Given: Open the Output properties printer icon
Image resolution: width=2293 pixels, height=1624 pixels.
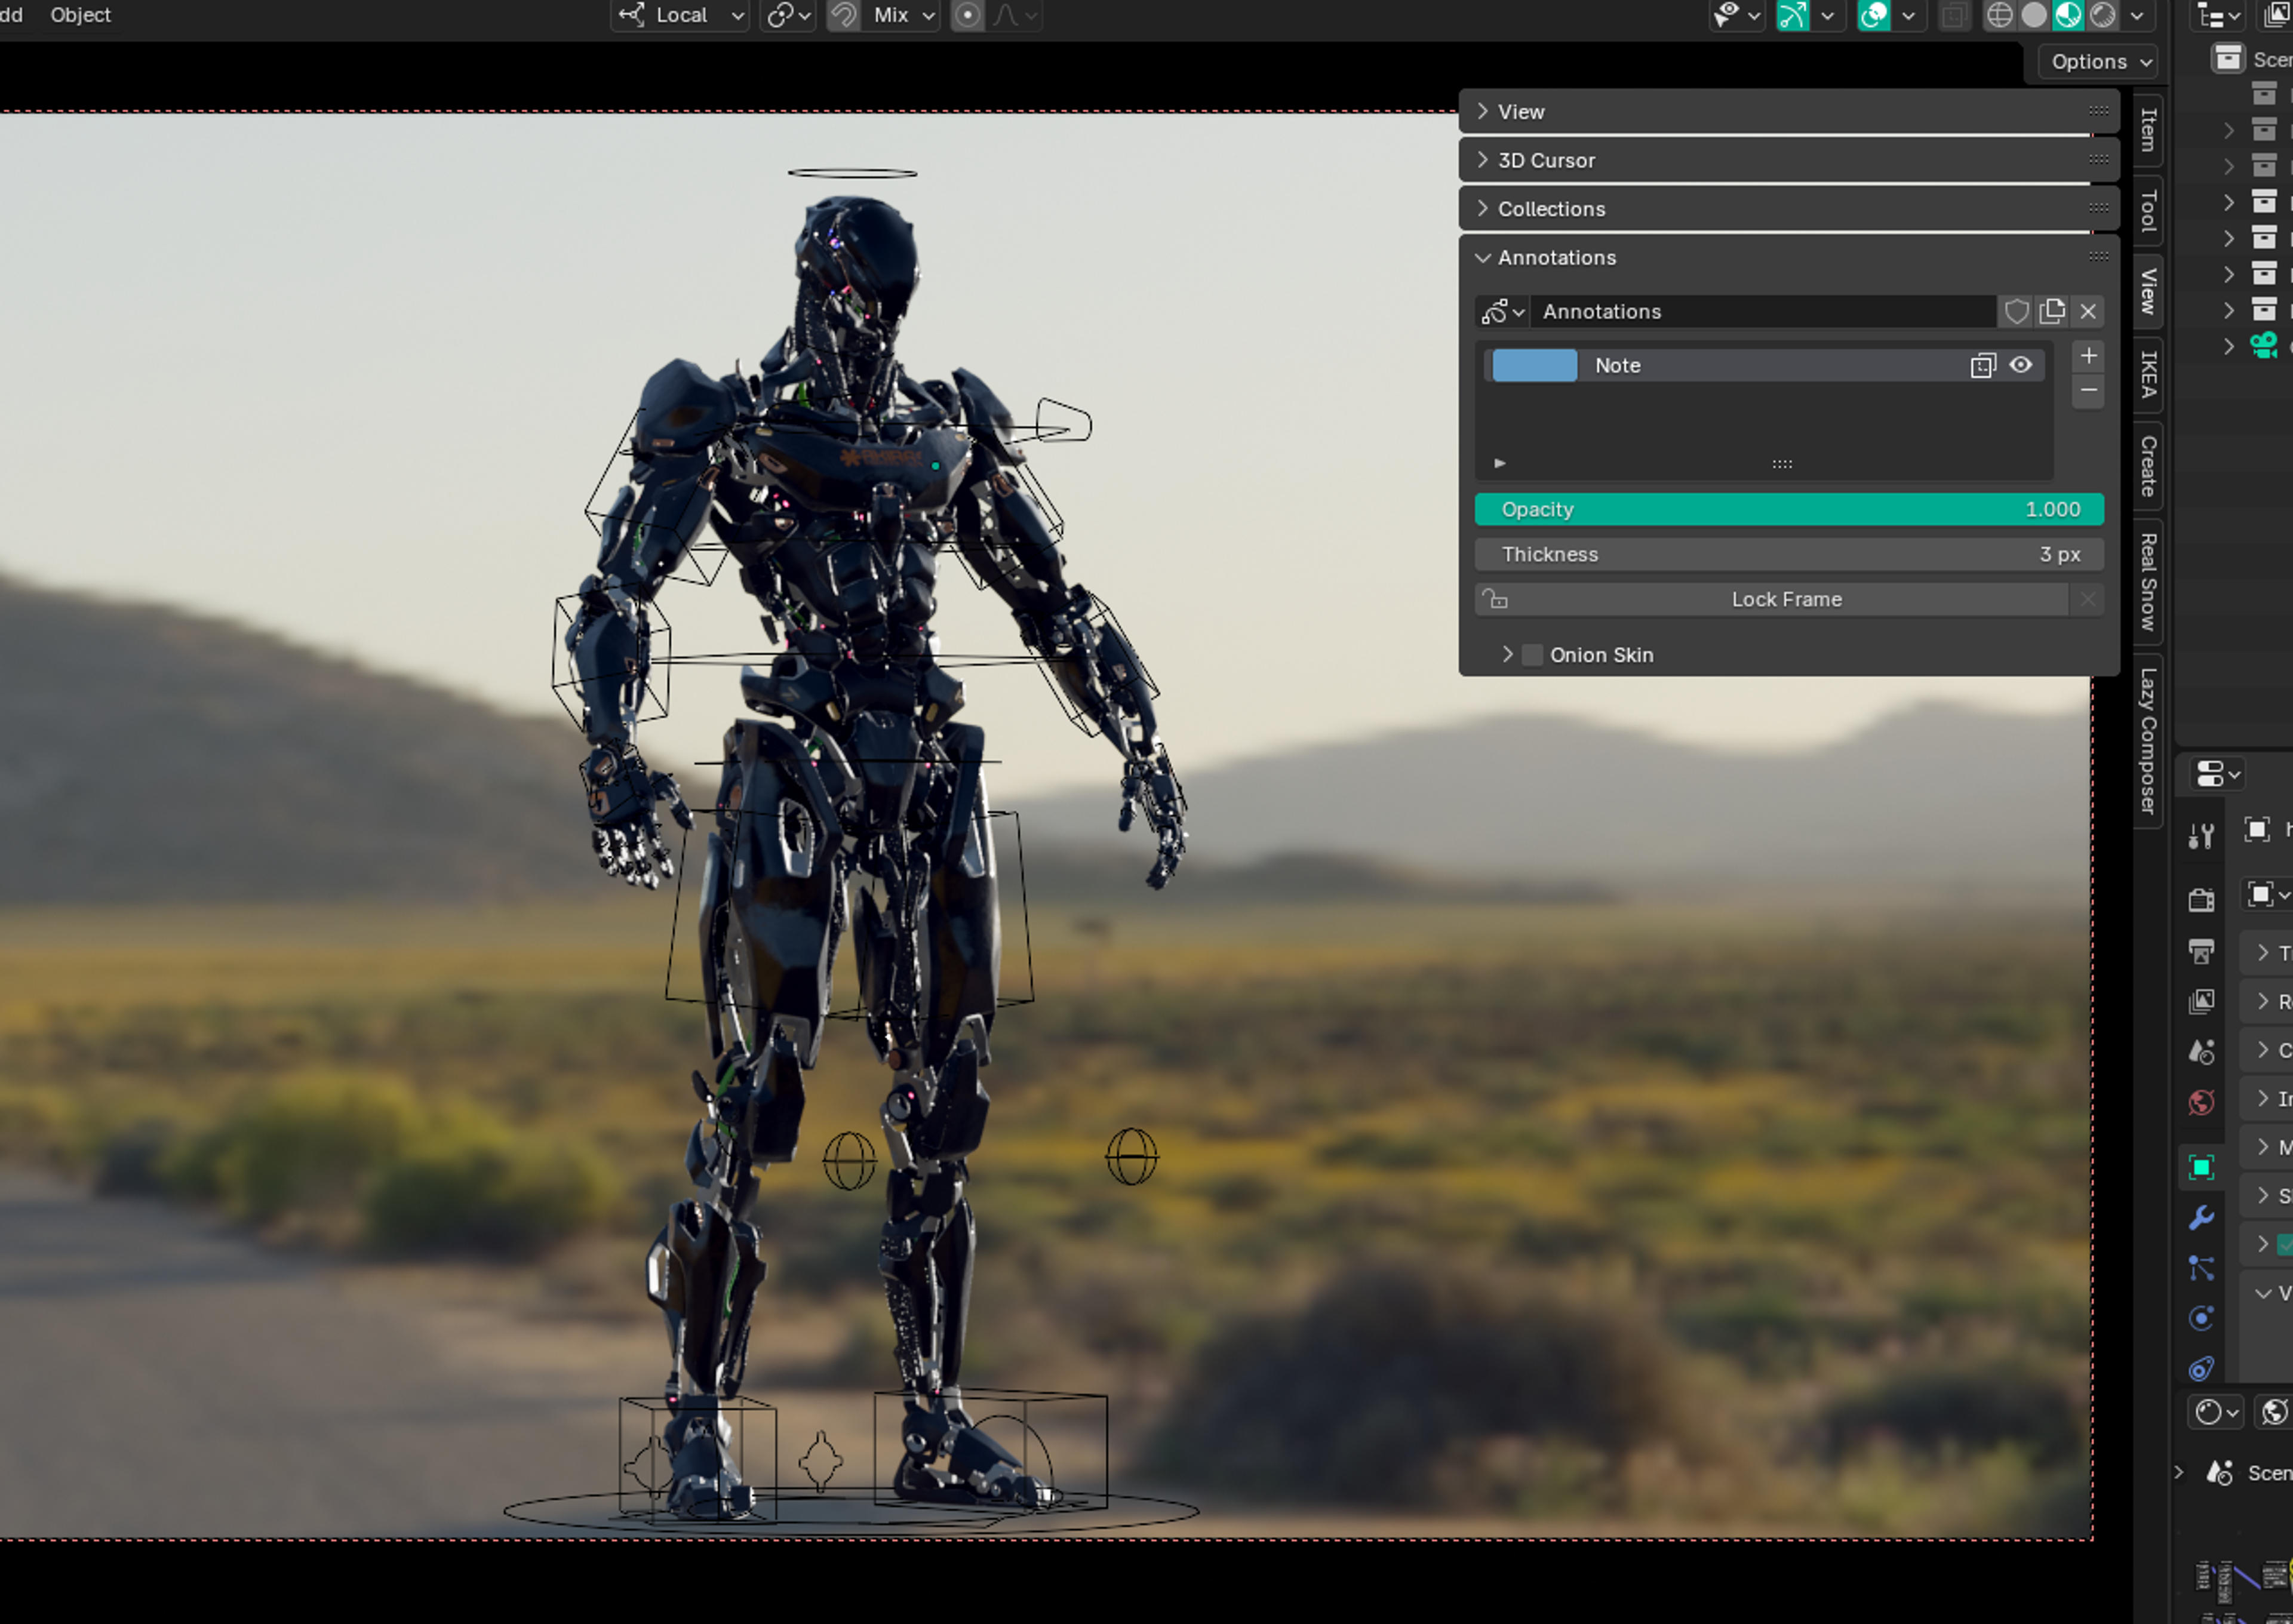Looking at the screenshot, I should [x=2201, y=951].
